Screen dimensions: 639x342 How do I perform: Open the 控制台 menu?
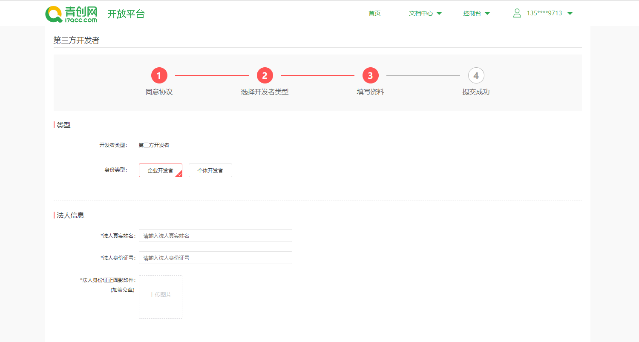coord(472,13)
